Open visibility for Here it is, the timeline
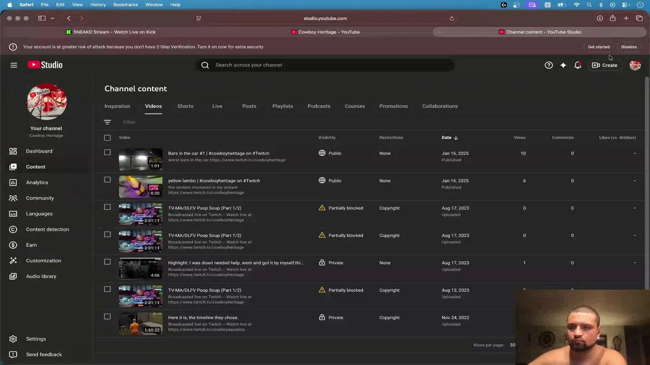The width and height of the screenshot is (650, 365). (x=331, y=317)
